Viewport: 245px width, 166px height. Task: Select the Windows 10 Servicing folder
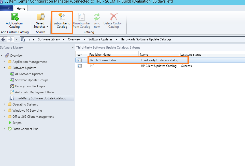click(x=27, y=110)
